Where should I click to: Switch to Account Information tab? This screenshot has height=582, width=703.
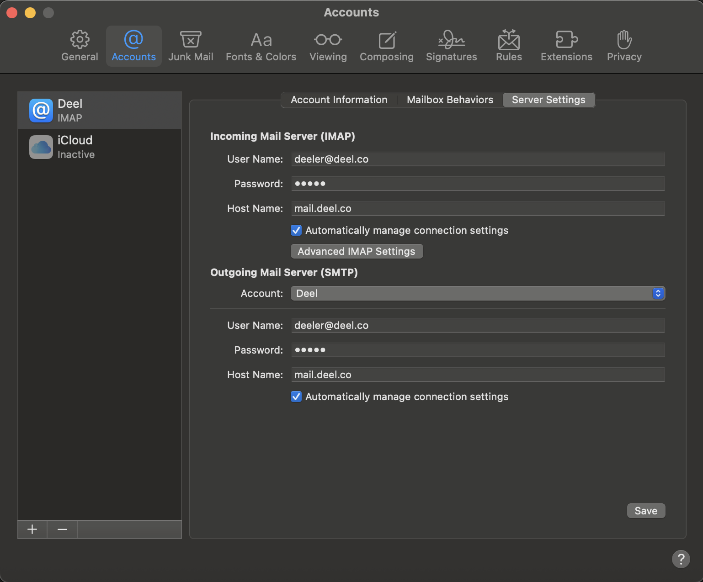tap(339, 100)
